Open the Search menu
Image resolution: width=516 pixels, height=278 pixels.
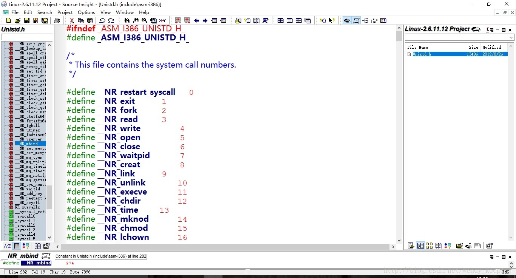45,12
